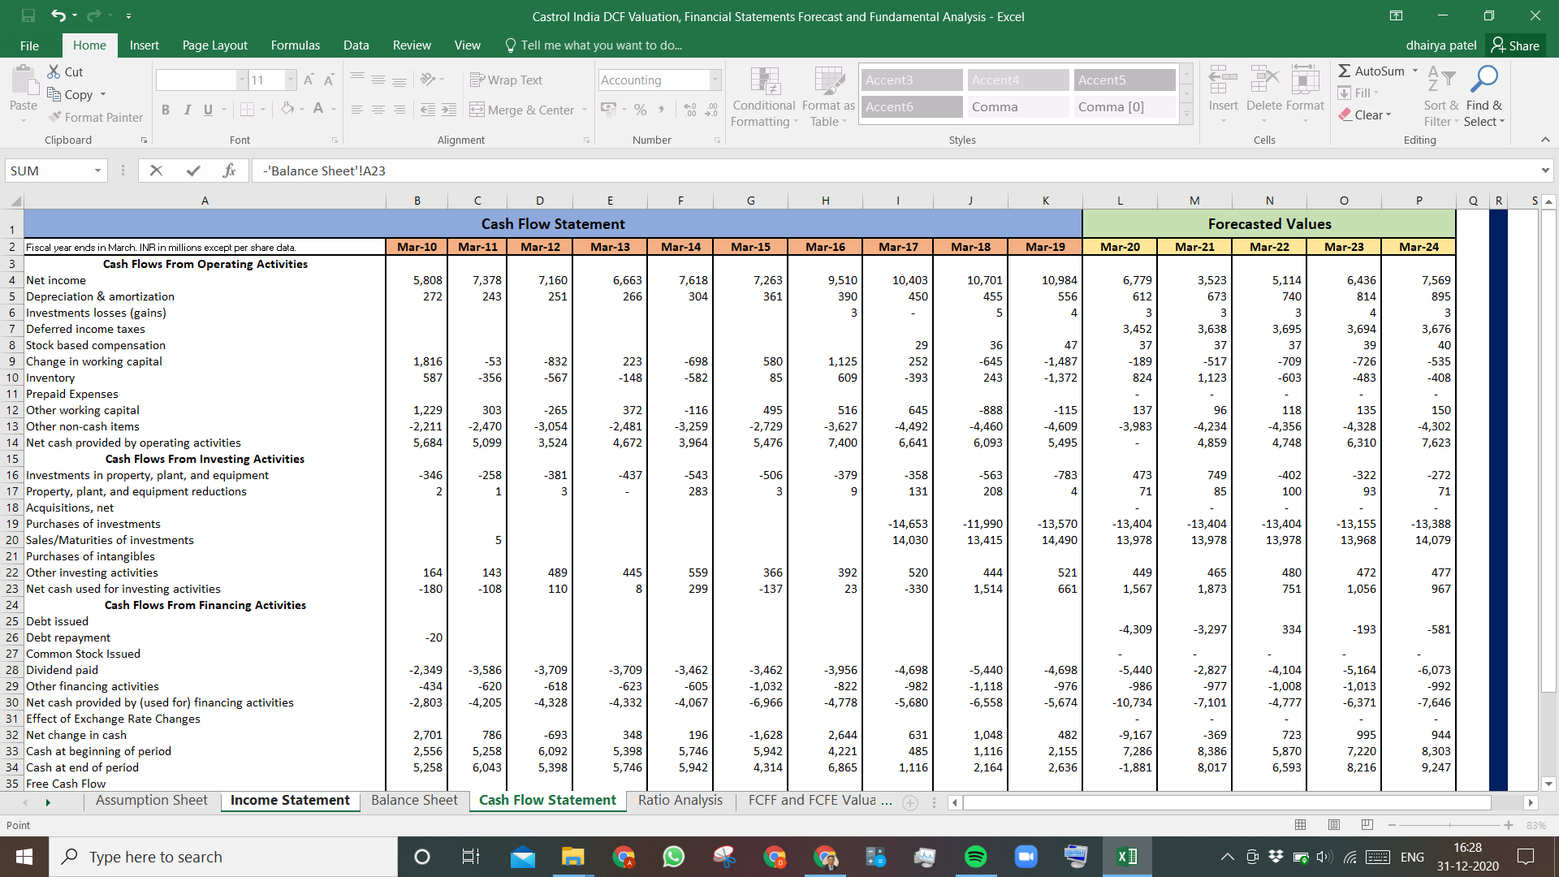Viewport: 1559px width, 877px height.
Task: Expand the cell styles gallery
Action: click(1186, 115)
